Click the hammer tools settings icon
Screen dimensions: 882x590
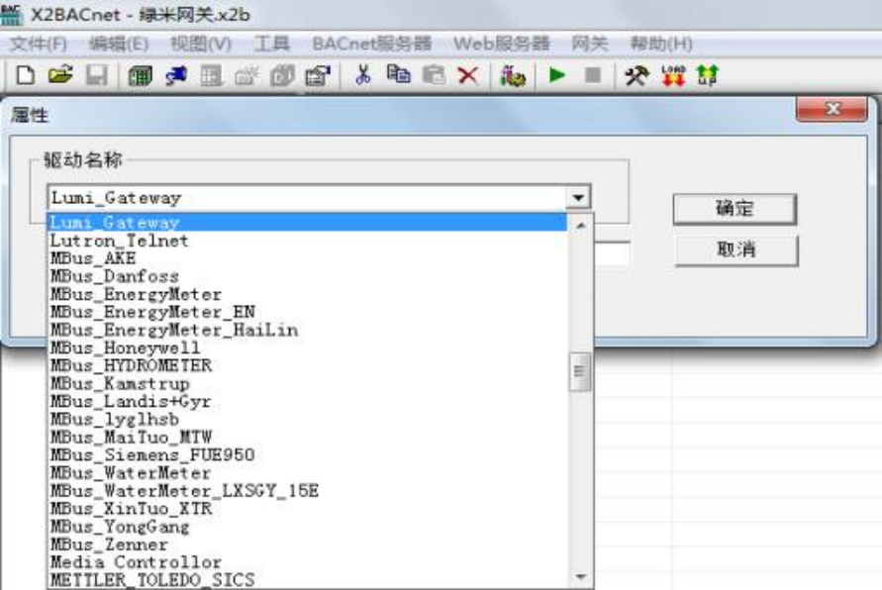pos(637,75)
